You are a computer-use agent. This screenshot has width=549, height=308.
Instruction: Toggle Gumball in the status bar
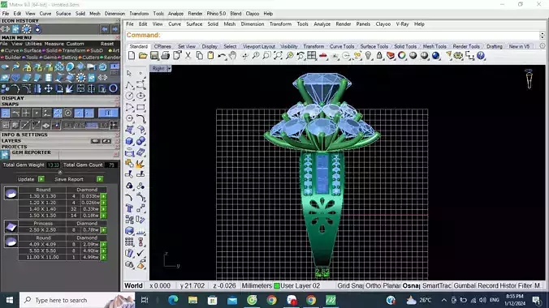point(465,285)
